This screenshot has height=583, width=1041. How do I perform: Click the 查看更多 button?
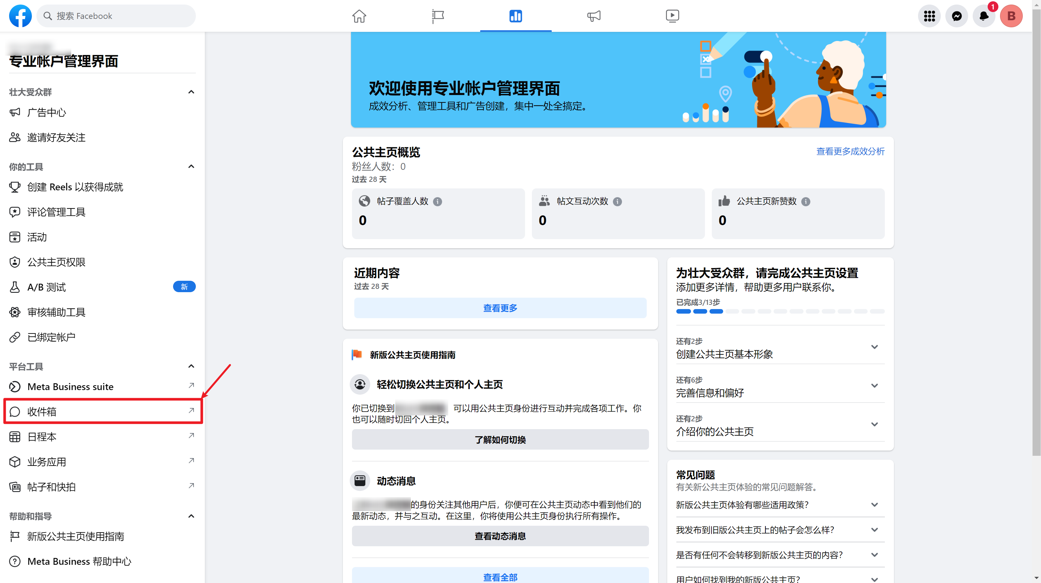click(x=500, y=308)
